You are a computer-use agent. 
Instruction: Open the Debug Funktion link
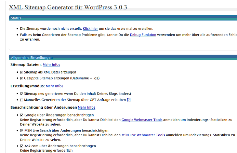[143, 35]
